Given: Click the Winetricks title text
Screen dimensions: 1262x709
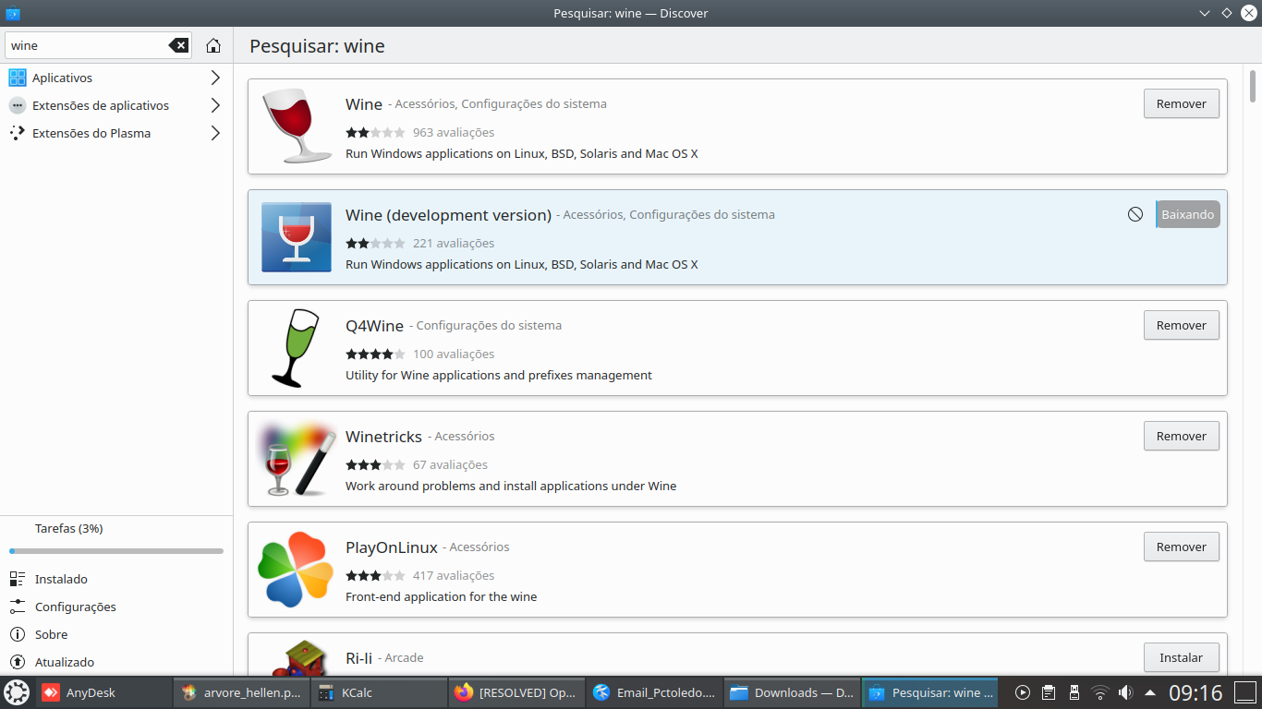Looking at the screenshot, I should (383, 437).
